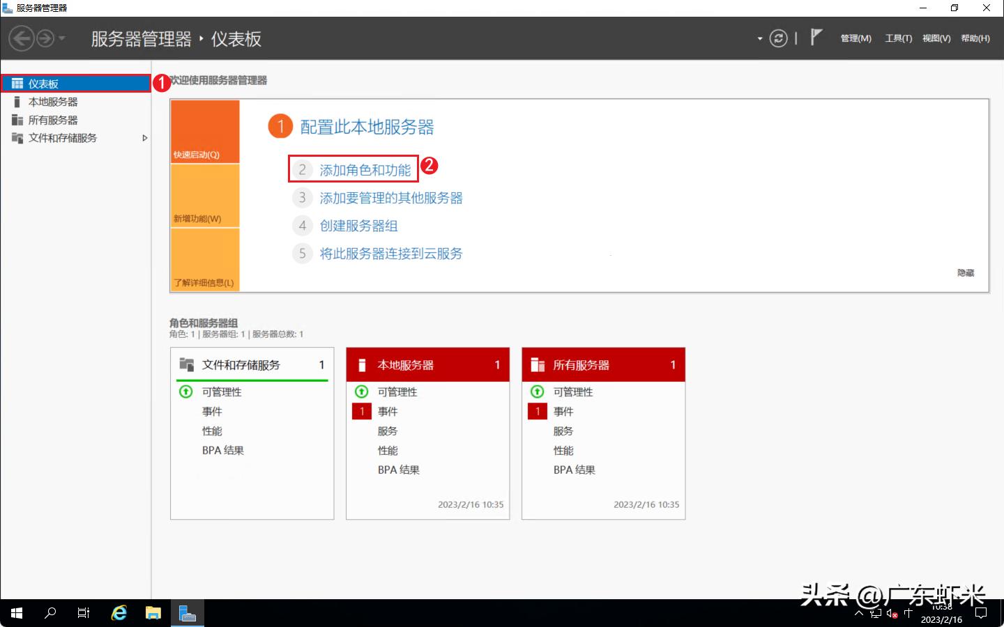This screenshot has width=1004, height=627.
Task: Open the 管理(M) menu
Action: coord(855,38)
